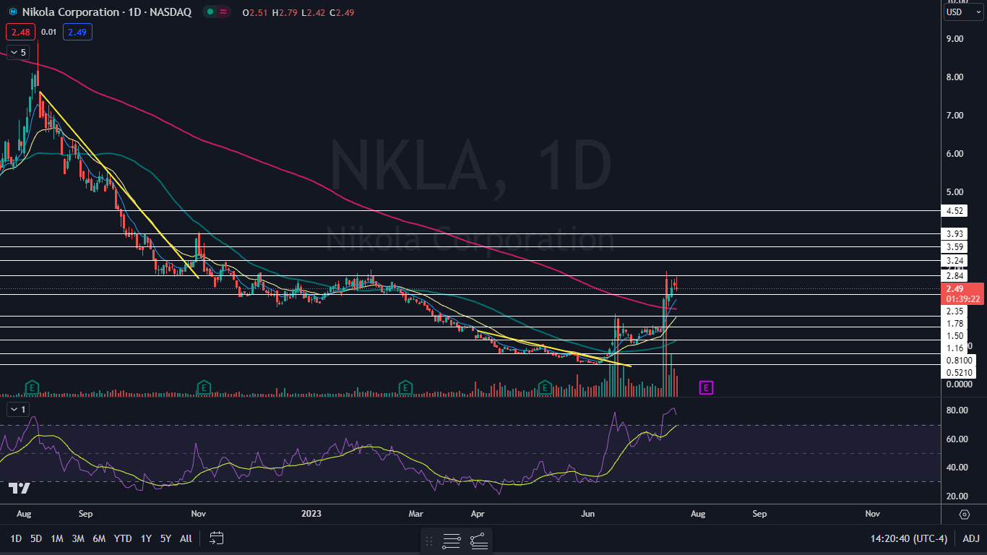Select the 1Y time range

(x=146, y=538)
